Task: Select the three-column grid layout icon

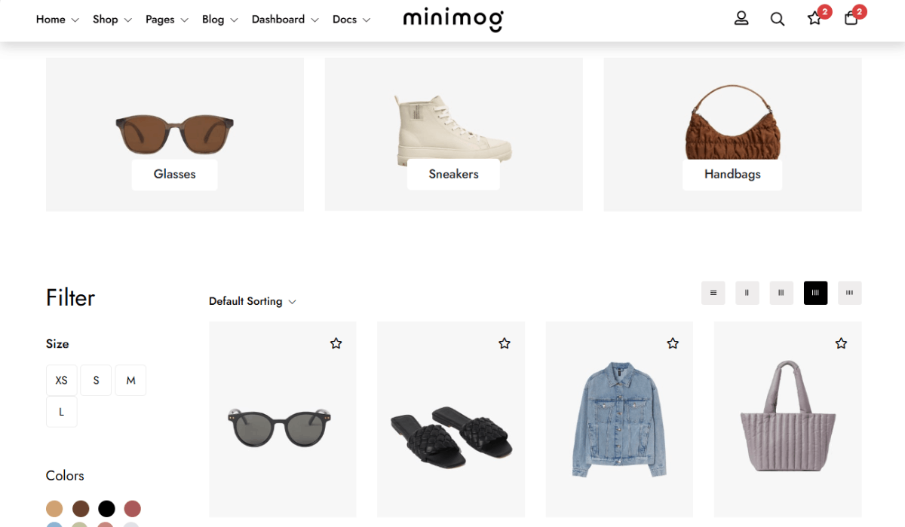Action: tap(781, 293)
